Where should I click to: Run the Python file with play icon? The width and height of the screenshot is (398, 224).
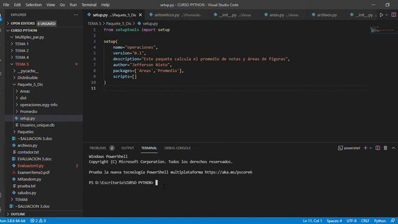381,15
